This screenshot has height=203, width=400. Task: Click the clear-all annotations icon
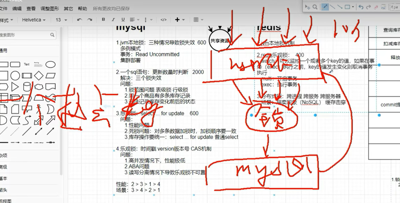[x=384, y=7]
